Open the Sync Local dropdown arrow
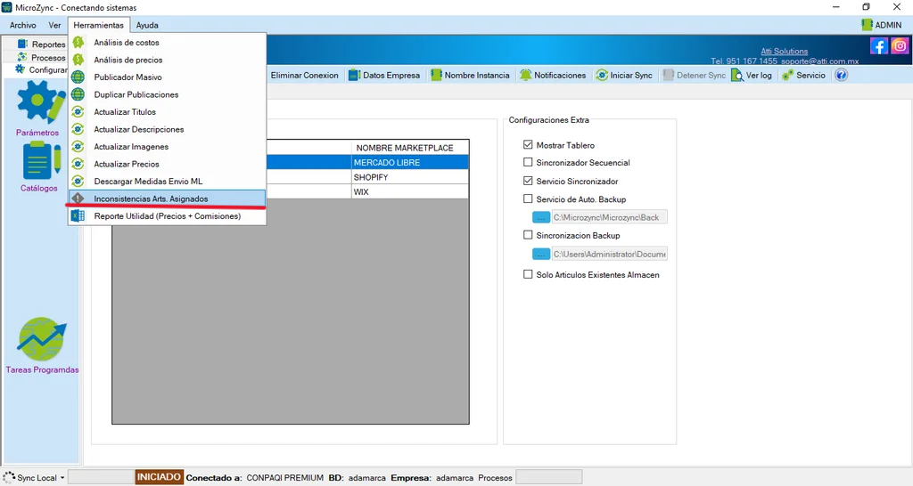Image resolution: width=913 pixels, height=486 pixels. click(x=62, y=478)
